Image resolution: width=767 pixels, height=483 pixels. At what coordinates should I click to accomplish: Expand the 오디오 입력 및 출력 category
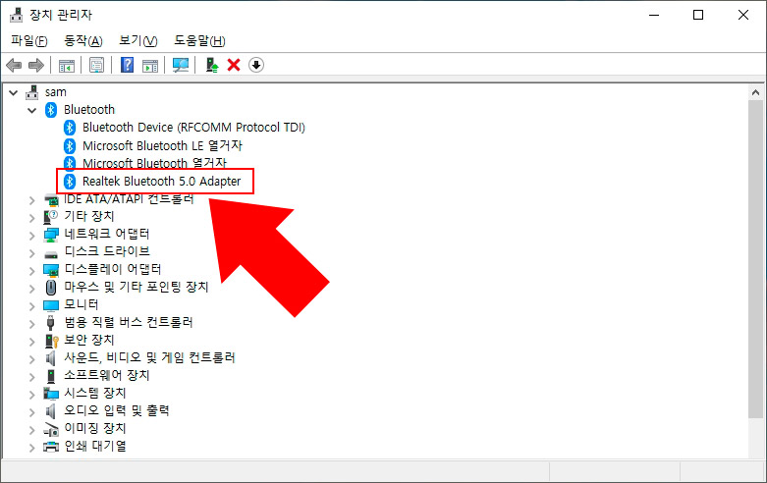tap(31, 411)
